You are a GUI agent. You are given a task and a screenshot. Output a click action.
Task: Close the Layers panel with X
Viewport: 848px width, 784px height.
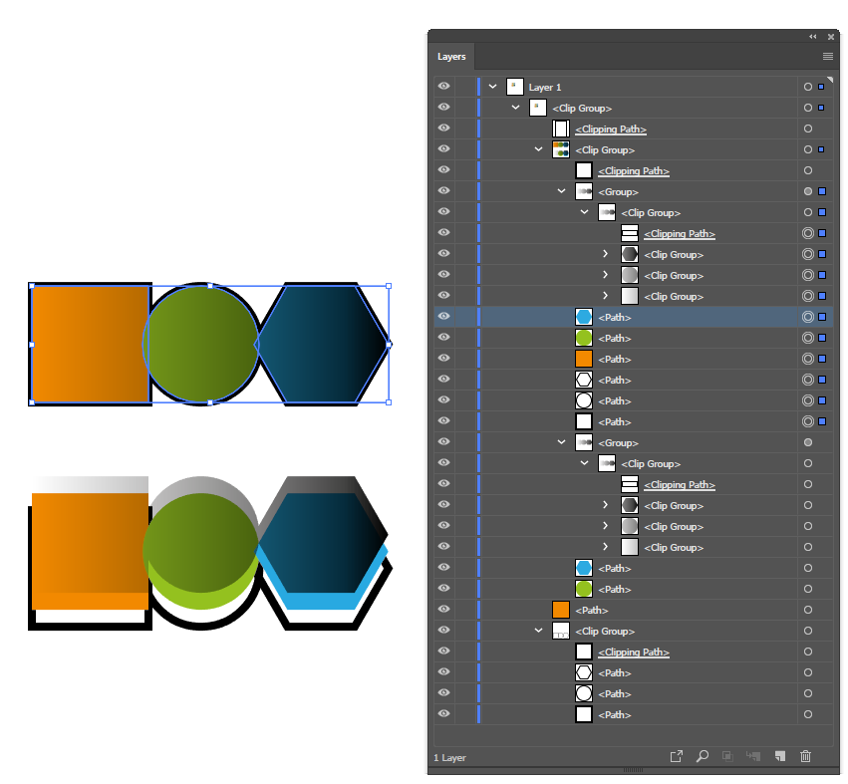pos(831,37)
